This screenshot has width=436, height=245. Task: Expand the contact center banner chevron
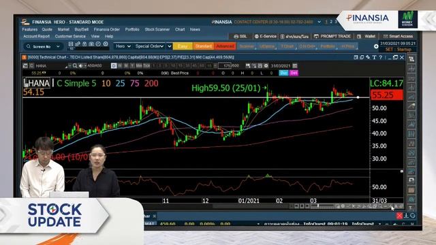[x=319, y=22]
